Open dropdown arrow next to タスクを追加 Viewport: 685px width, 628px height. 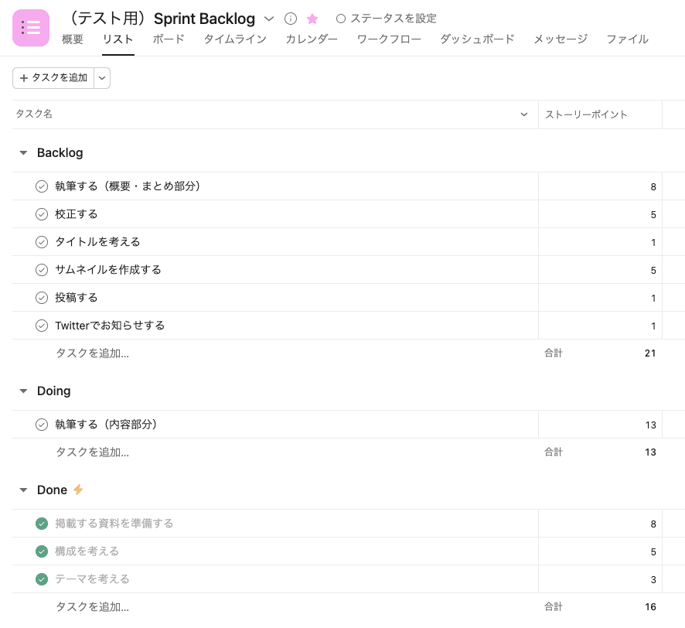click(x=102, y=78)
